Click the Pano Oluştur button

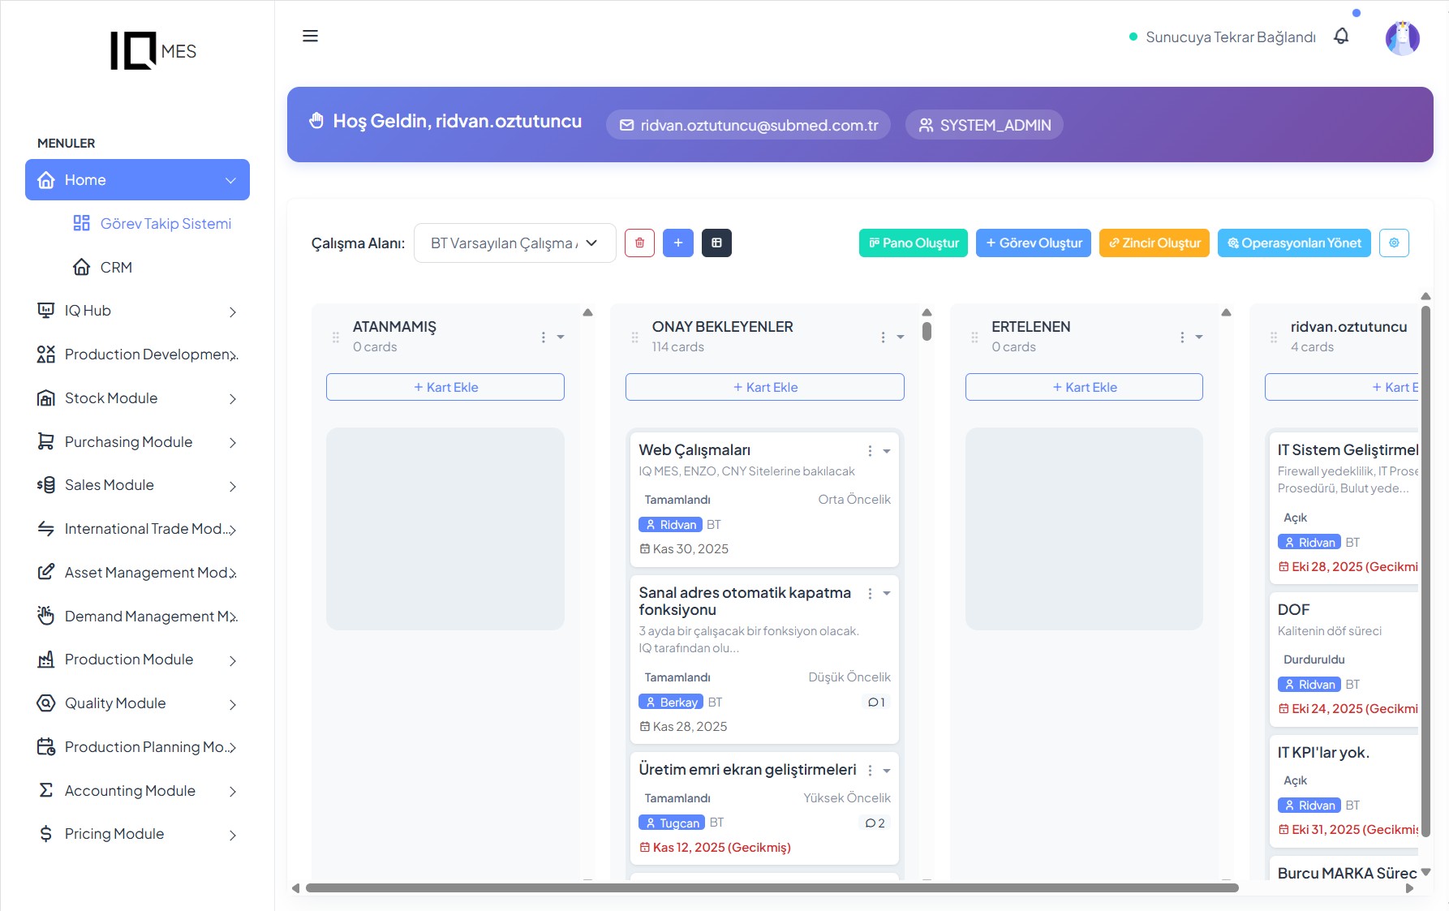click(x=913, y=243)
